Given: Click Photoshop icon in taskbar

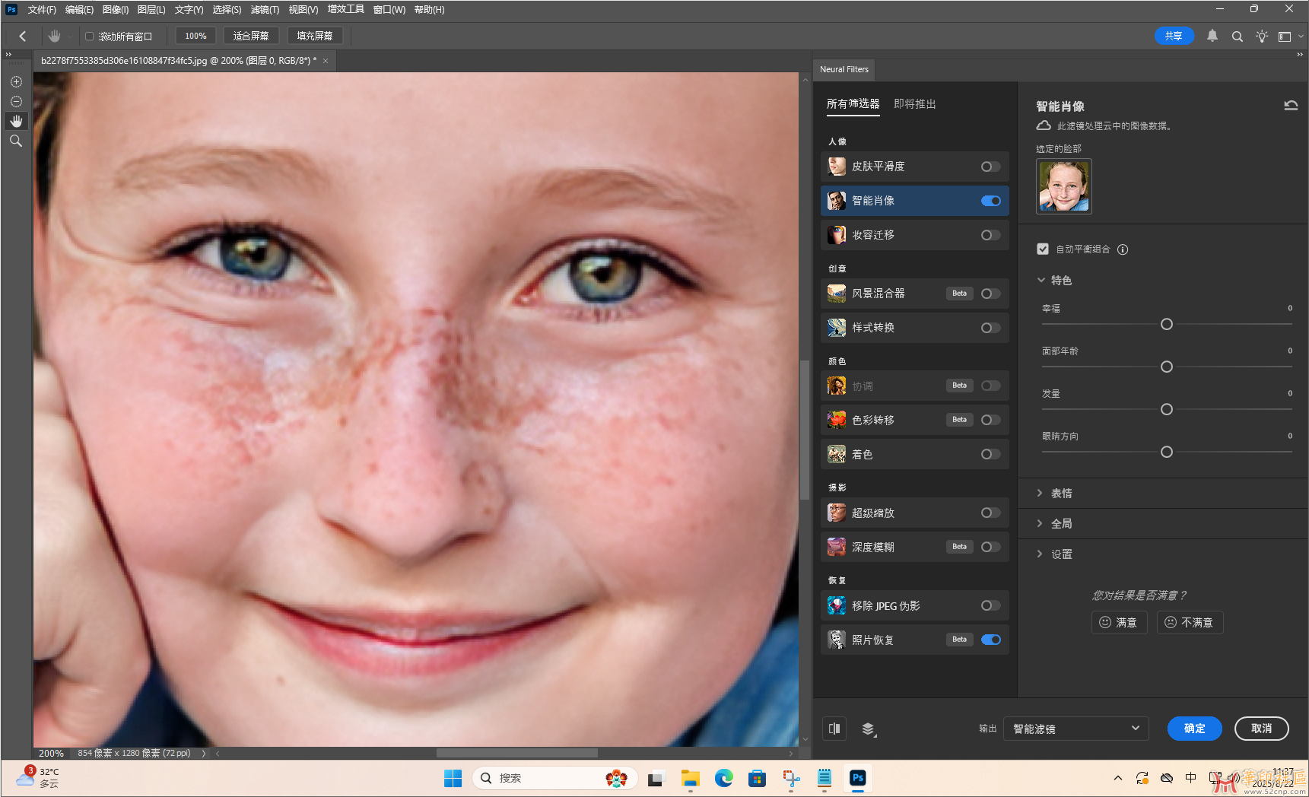Looking at the screenshot, I should (857, 778).
